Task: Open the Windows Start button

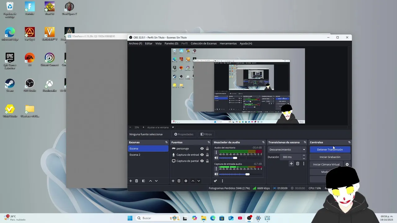Action: [130, 218]
